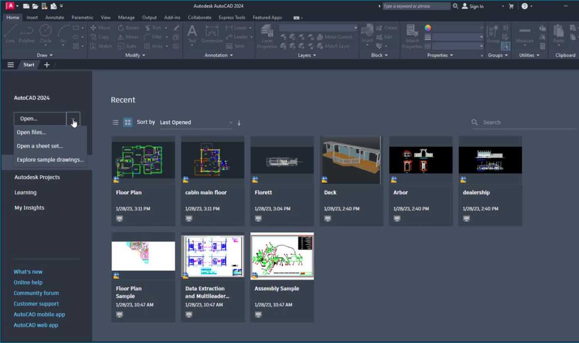Expand the Draw panel
This screenshot has width=579, height=343.
click(x=45, y=55)
